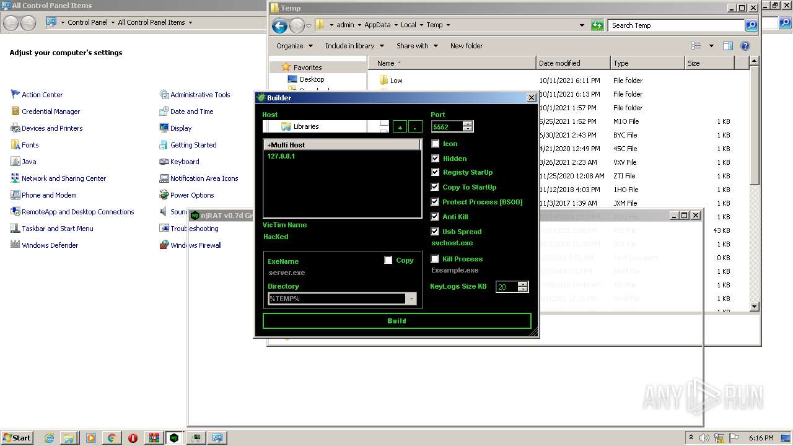Click New folder in Temp toolbar
This screenshot has height=446, width=793.
(x=467, y=46)
